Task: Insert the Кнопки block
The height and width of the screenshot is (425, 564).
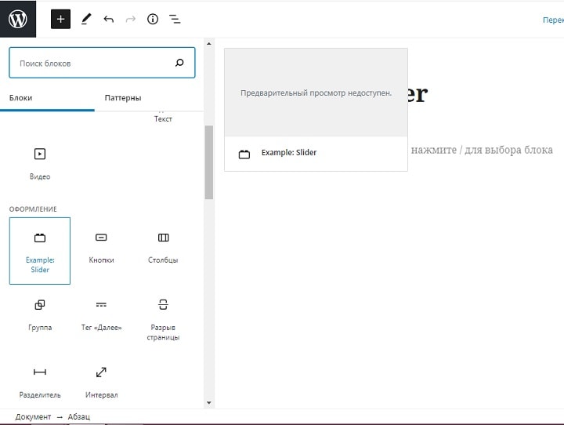Action: tap(101, 251)
